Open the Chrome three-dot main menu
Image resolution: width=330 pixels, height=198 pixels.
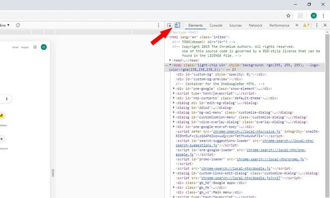323,15
